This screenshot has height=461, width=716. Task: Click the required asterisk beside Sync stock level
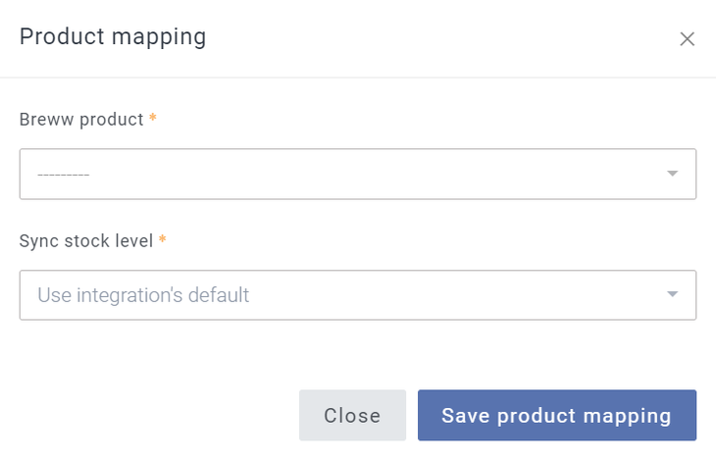coord(163,240)
